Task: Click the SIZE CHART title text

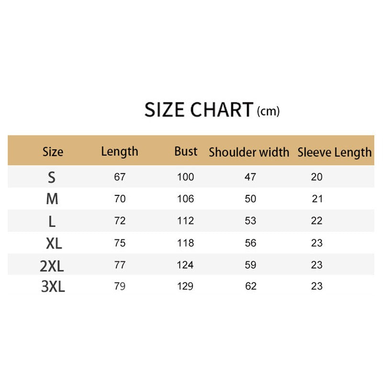Action: tap(198, 110)
